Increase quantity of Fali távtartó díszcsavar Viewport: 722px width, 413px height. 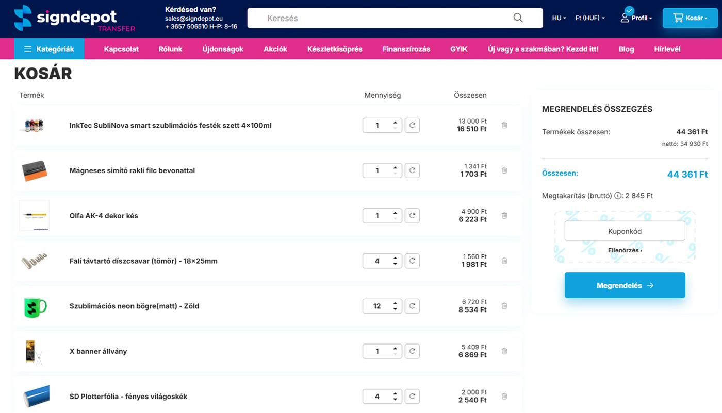pos(395,258)
